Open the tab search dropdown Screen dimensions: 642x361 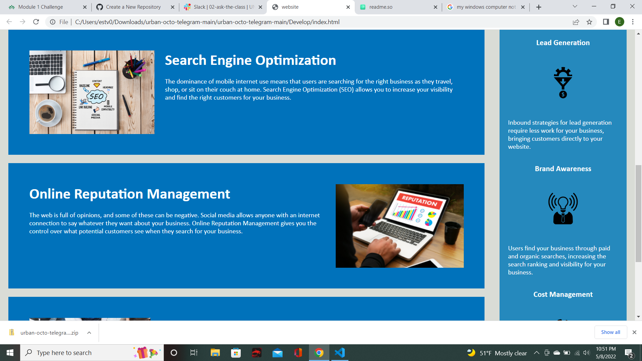tap(575, 6)
